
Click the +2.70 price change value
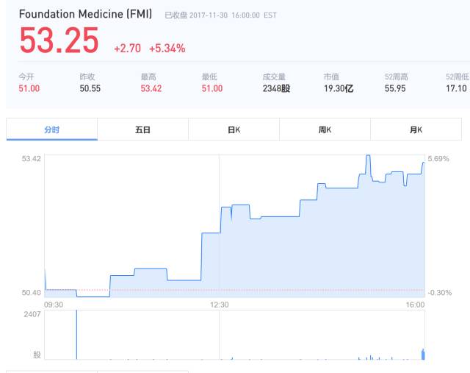(126, 49)
